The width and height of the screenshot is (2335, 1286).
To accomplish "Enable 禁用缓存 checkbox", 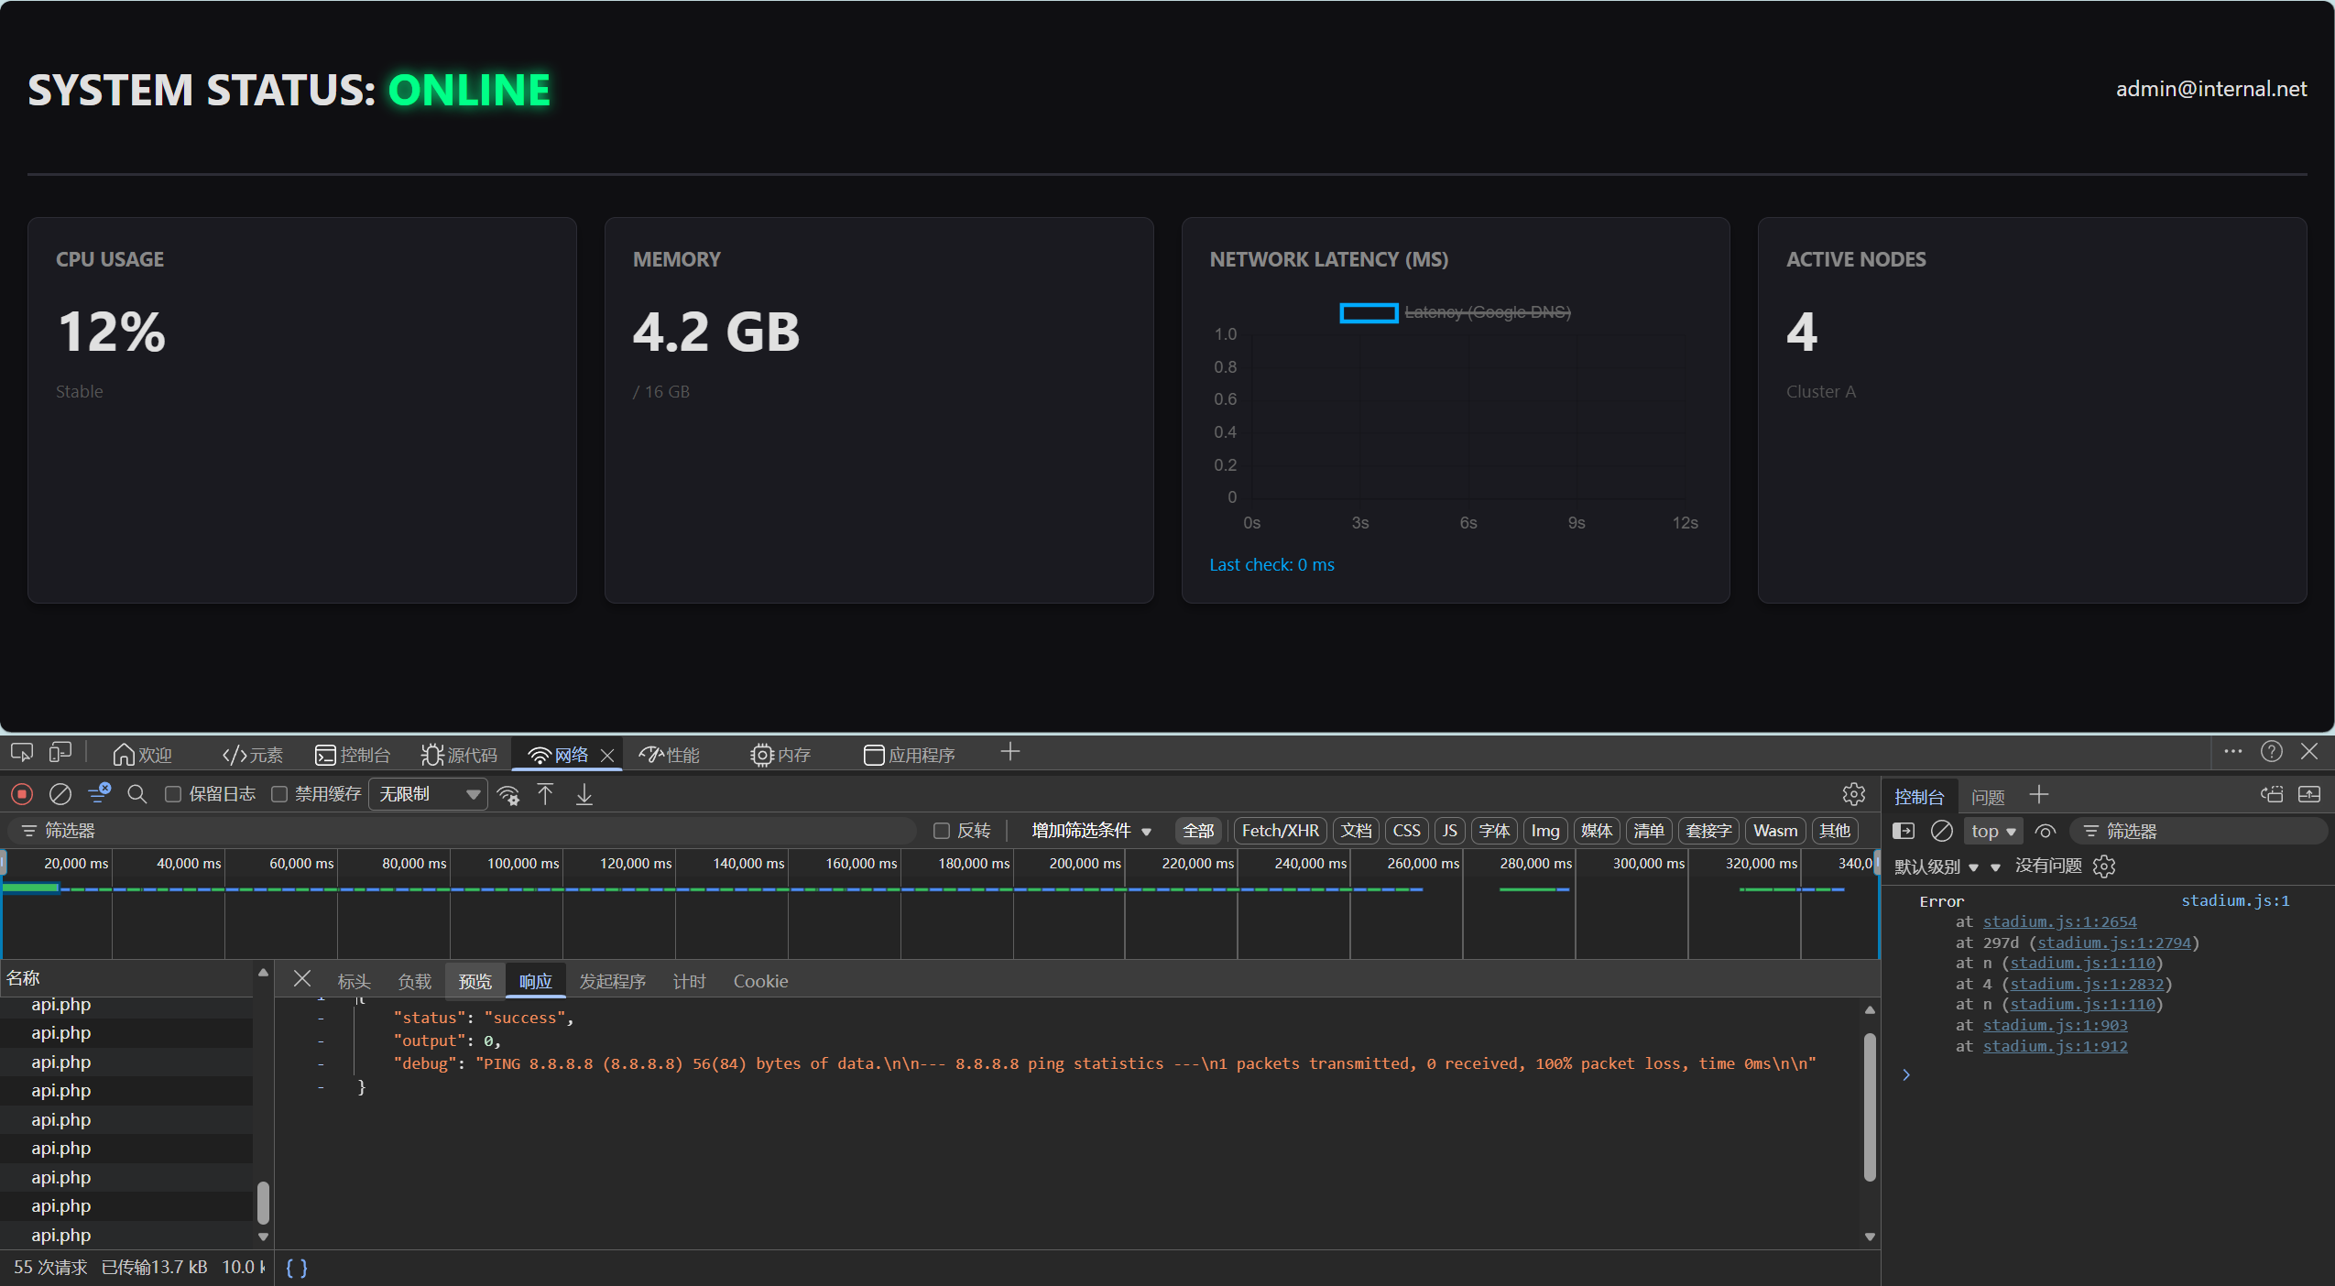I will [279, 794].
